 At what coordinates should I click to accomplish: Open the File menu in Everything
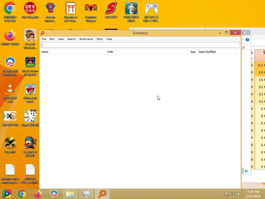coord(44,39)
